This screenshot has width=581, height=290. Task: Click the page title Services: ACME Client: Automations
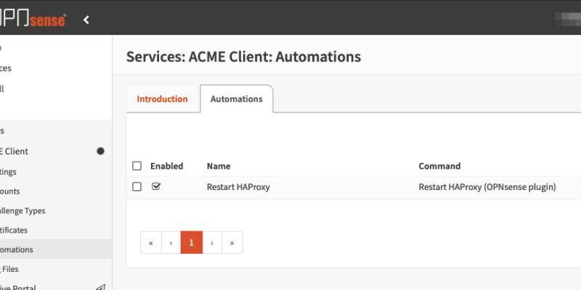(x=243, y=57)
